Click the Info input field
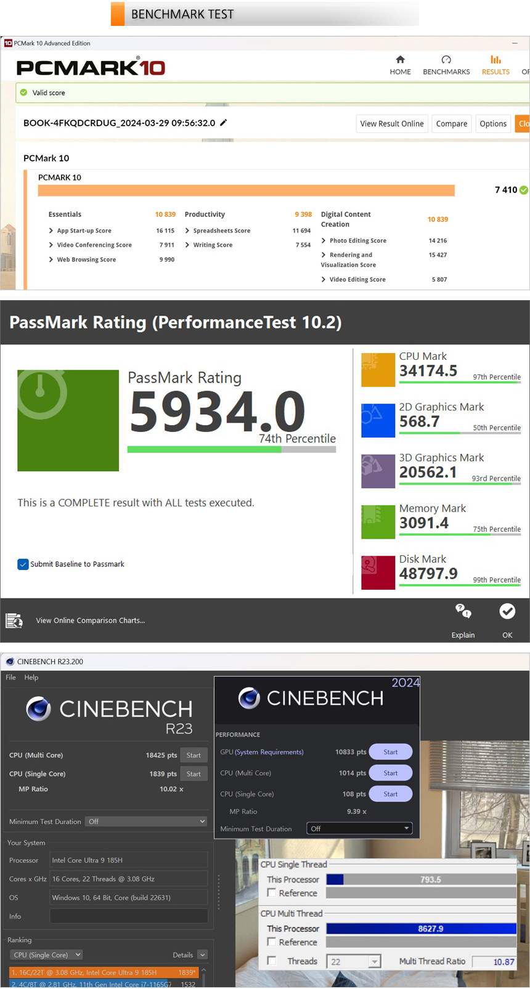The height and width of the screenshot is (989, 530). pos(128,916)
